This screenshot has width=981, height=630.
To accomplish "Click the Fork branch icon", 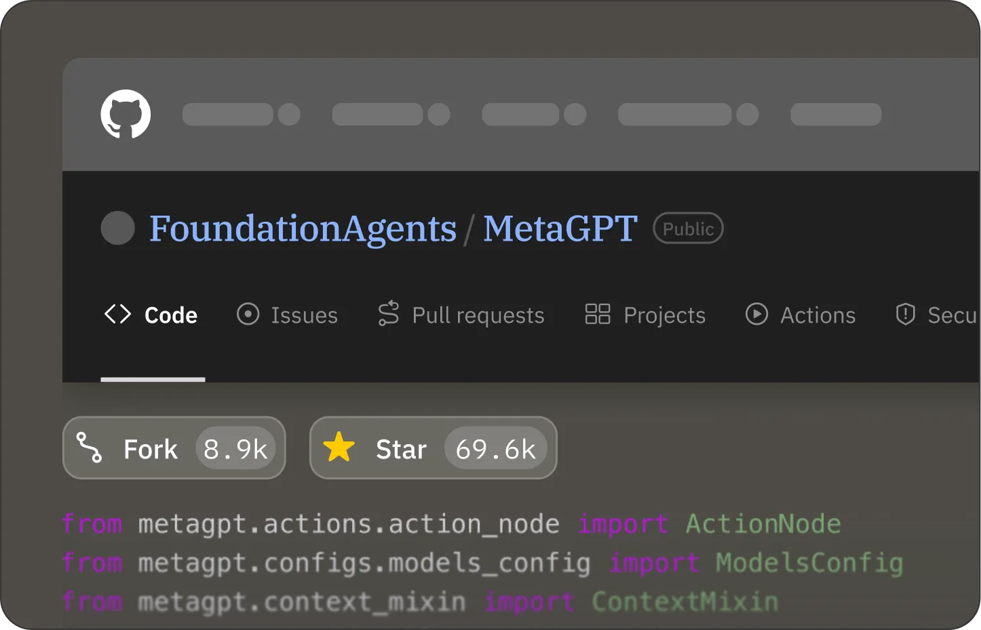I will pos(89,448).
